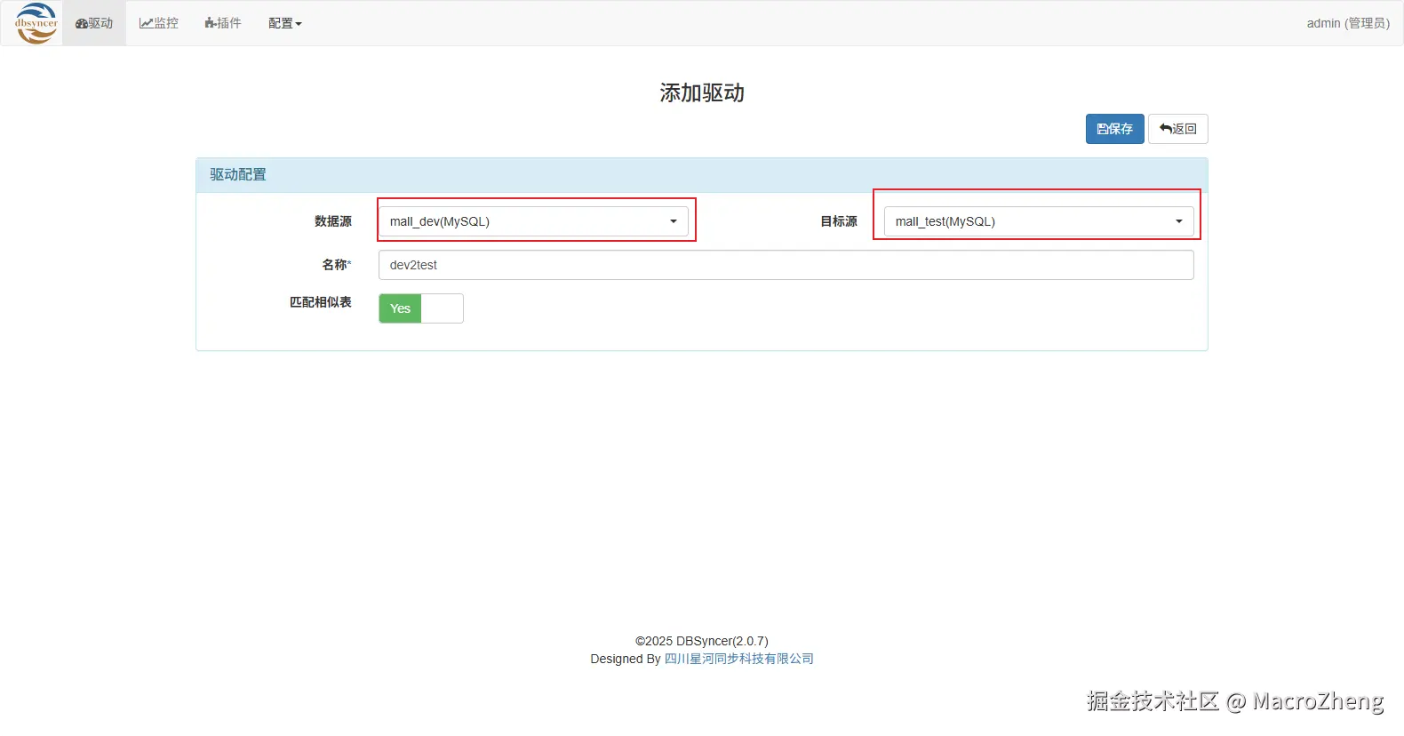Open the 插件 plugins tab
The width and height of the screenshot is (1404, 736).
coord(223,23)
